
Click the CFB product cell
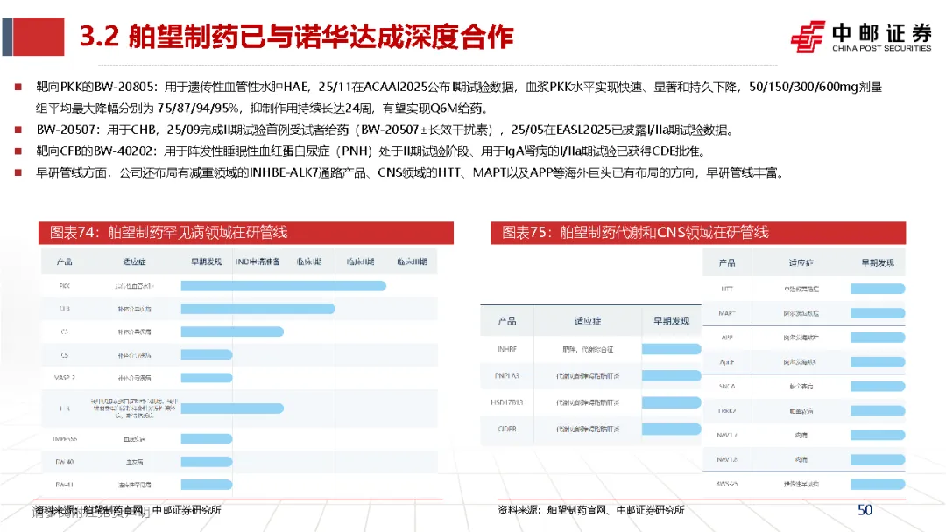point(65,309)
